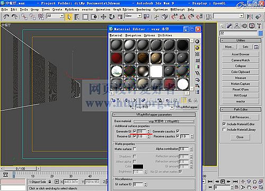Image resolution: width=265 pixels, height=191 pixels.
Task: Activate the Select and Move tool
Action: [103, 17]
